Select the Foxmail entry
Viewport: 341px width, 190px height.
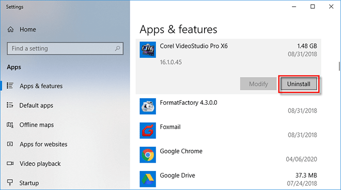228,131
